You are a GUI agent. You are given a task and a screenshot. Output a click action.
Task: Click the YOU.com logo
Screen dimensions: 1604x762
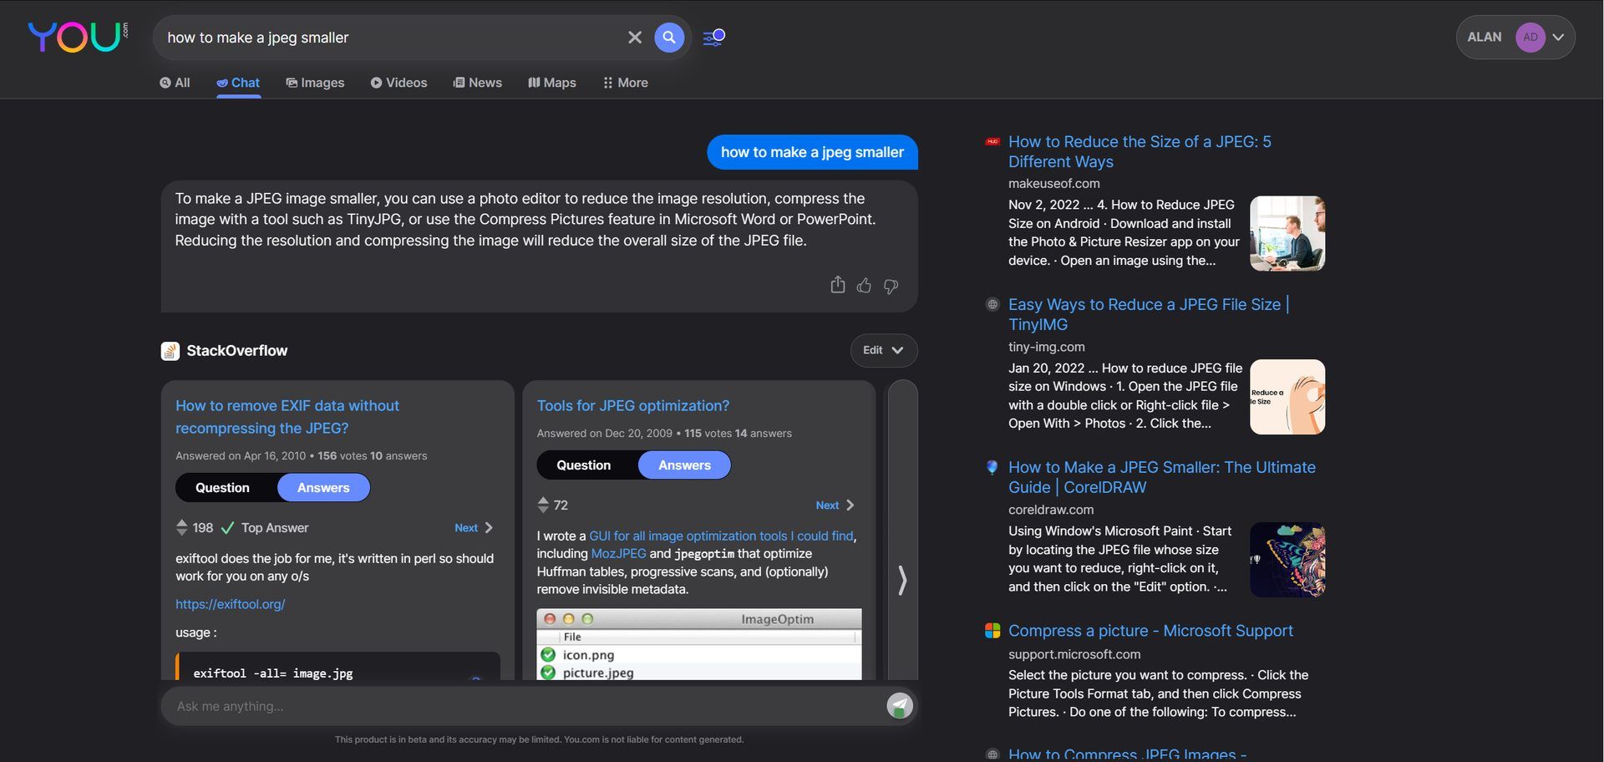[x=77, y=37]
